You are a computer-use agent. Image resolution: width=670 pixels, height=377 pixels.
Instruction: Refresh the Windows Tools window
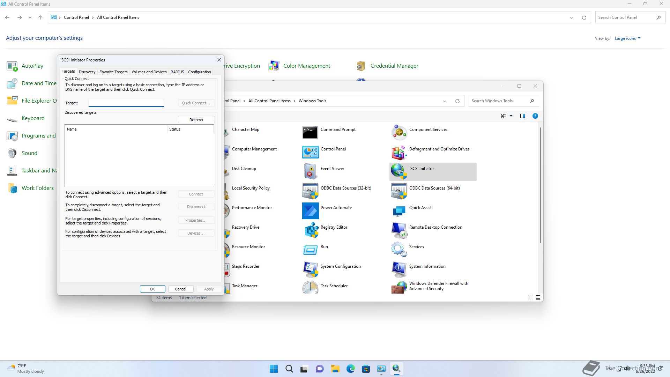click(457, 101)
